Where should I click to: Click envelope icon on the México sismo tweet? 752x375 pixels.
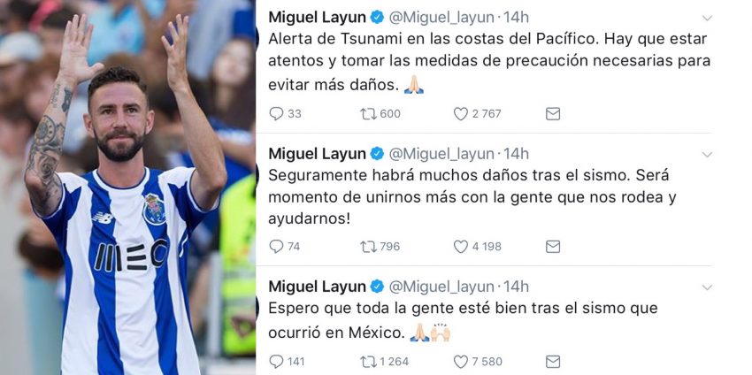(553, 361)
